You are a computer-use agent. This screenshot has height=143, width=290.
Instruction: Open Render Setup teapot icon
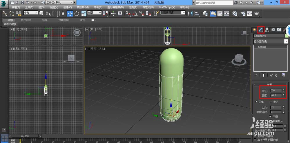[x=243, y=13]
